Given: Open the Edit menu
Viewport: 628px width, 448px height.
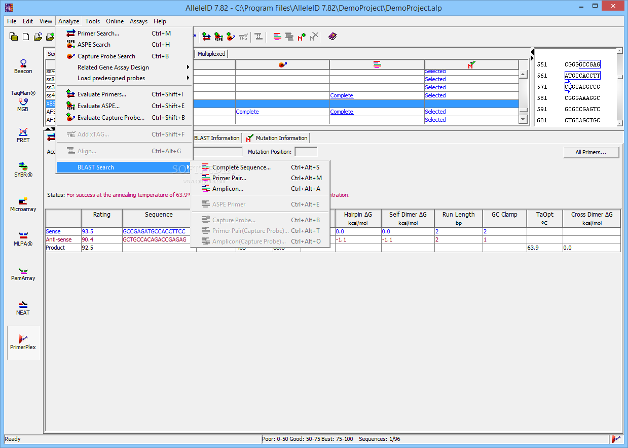Looking at the screenshot, I should click(28, 21).
